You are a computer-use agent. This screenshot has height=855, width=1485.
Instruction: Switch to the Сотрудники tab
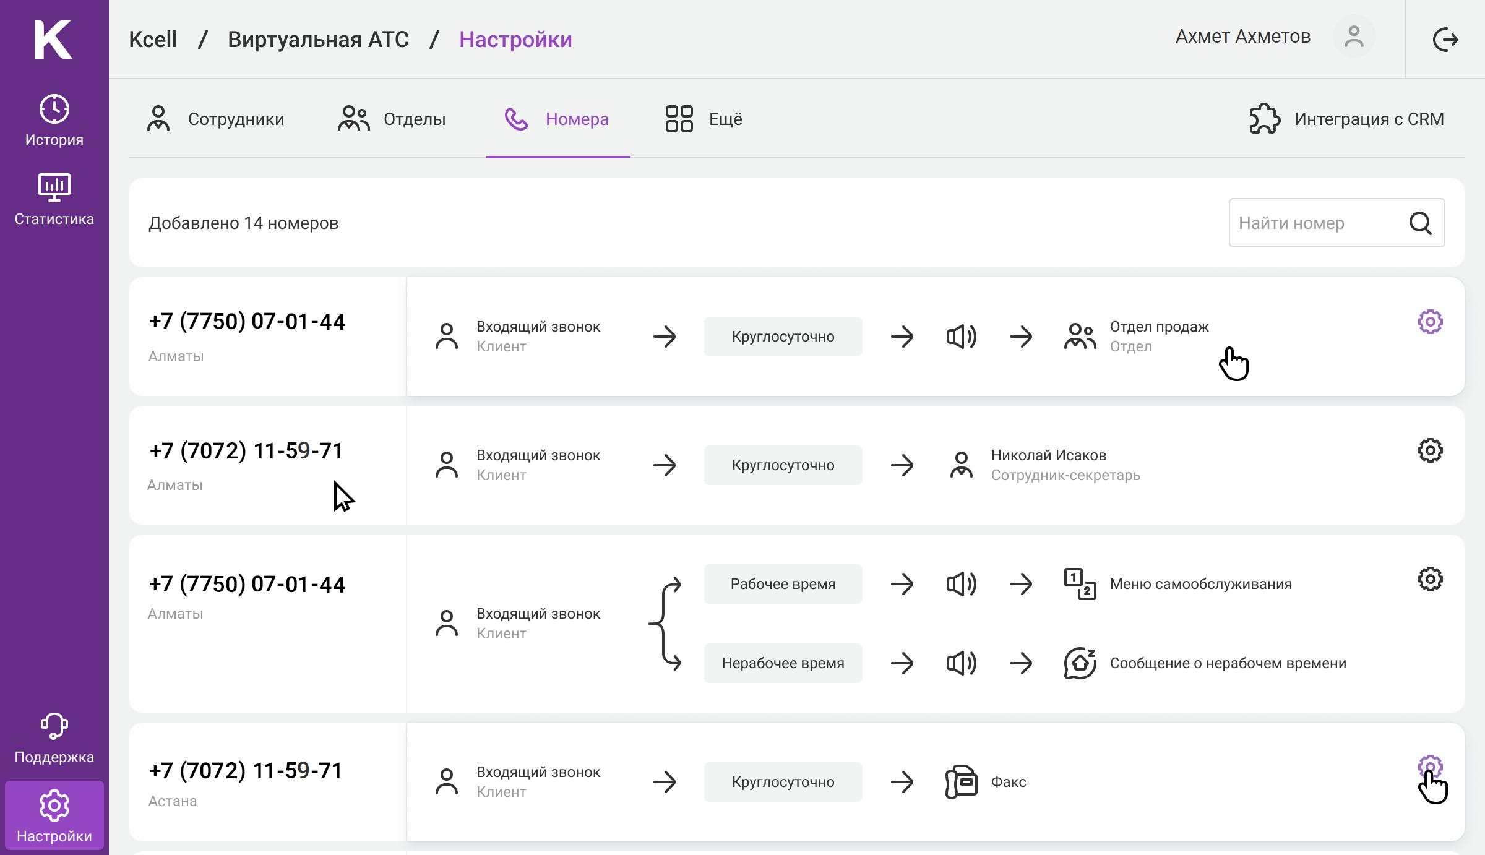click(x=215, y=119)
